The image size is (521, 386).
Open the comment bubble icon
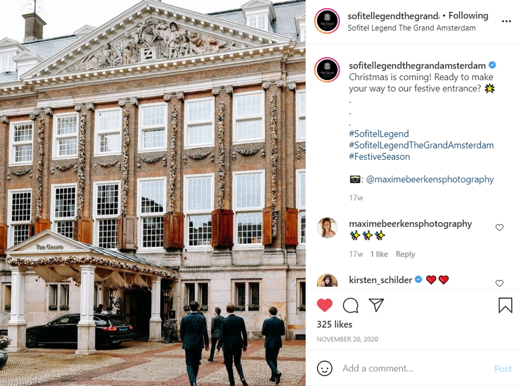(350, 305)
